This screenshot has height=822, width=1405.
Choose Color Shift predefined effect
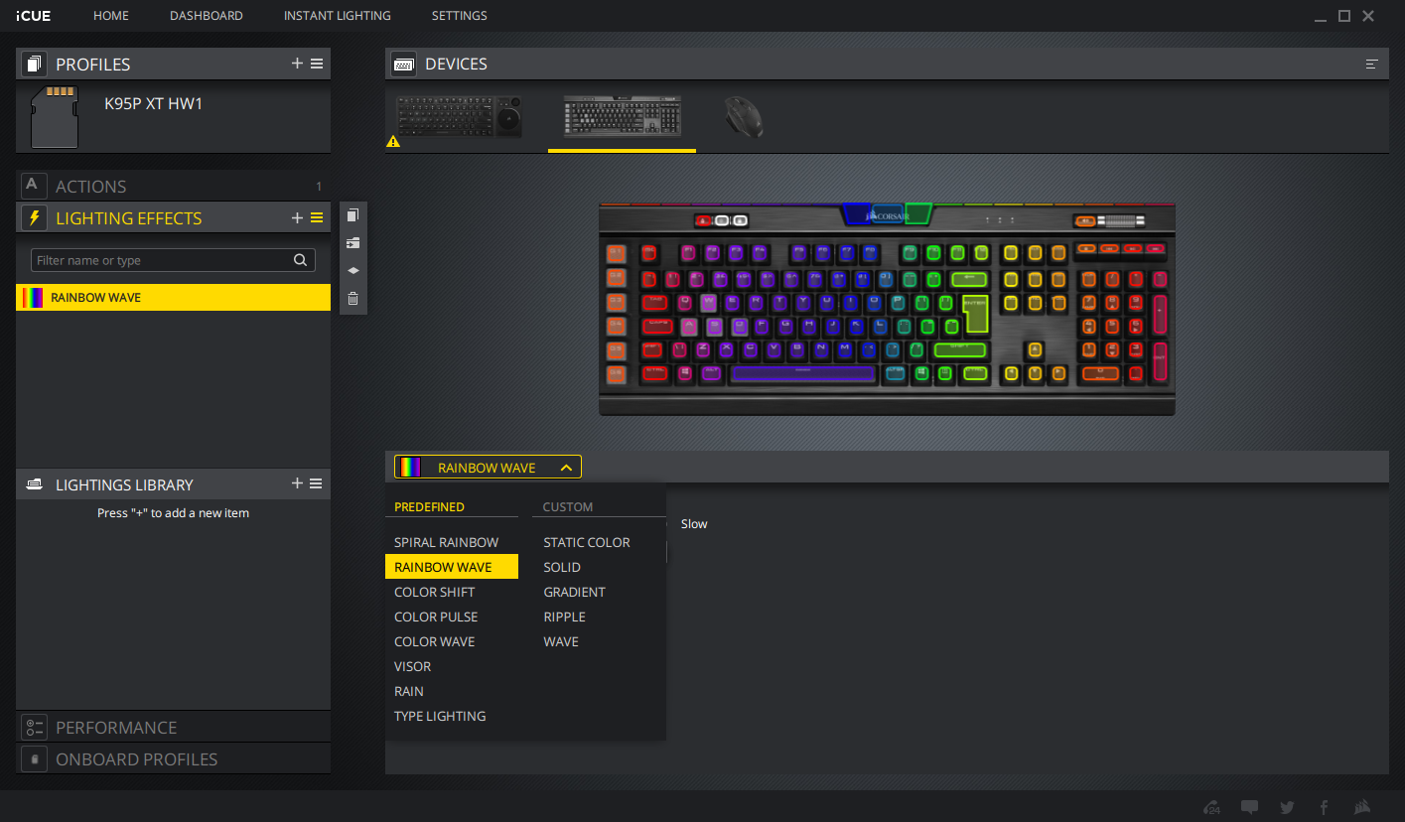[452, 592]
